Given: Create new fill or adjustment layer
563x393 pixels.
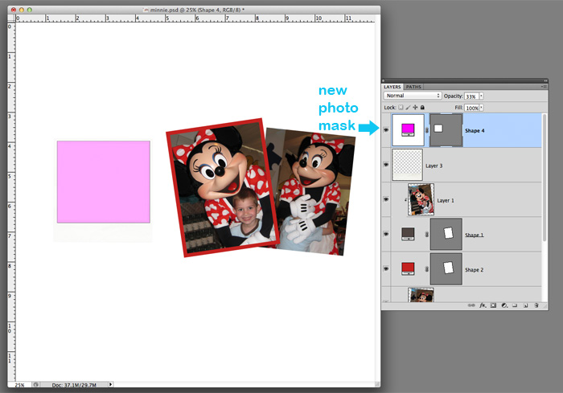Looking at the screenshot, I should 504,305.
